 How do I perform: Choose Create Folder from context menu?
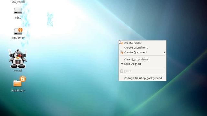coord(142,43)
